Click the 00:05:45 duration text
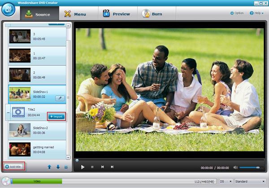This screenshot has width=269, height=188. pos(39,39)
